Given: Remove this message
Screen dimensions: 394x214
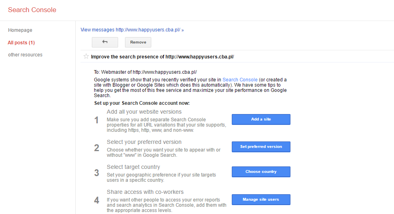Looking at the screenshot, I should (x=138, y=42).
